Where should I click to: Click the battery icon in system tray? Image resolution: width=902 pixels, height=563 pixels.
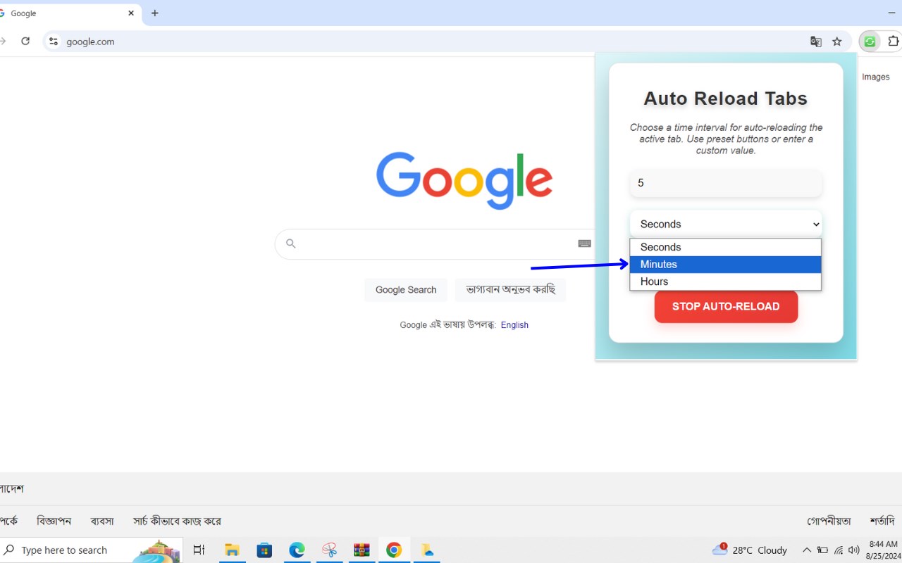822,550
